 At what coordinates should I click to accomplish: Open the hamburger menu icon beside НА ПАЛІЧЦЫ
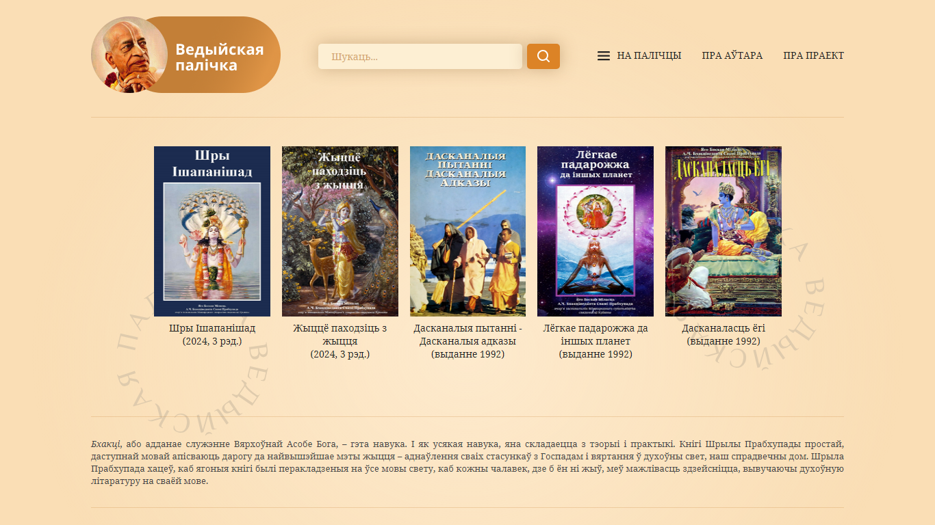(x=604, y=56)
